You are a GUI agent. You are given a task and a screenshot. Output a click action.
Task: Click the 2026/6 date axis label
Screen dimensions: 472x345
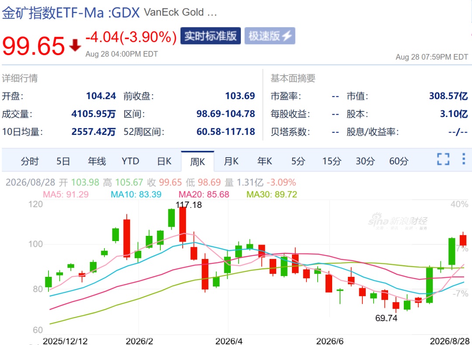pos(330,341)
